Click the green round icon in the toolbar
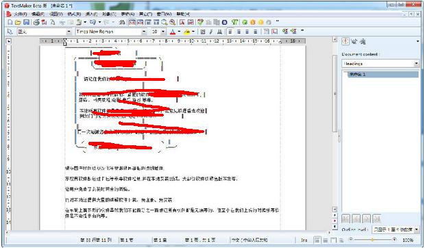425x248 pixels. (245, 22)
